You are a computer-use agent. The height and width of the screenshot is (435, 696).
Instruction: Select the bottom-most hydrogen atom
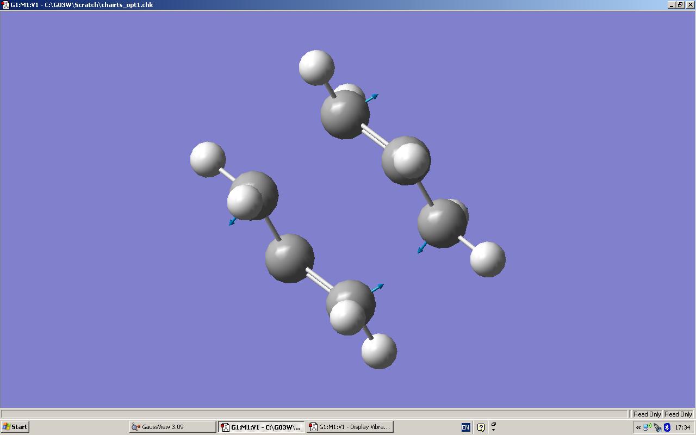point(379,351)
